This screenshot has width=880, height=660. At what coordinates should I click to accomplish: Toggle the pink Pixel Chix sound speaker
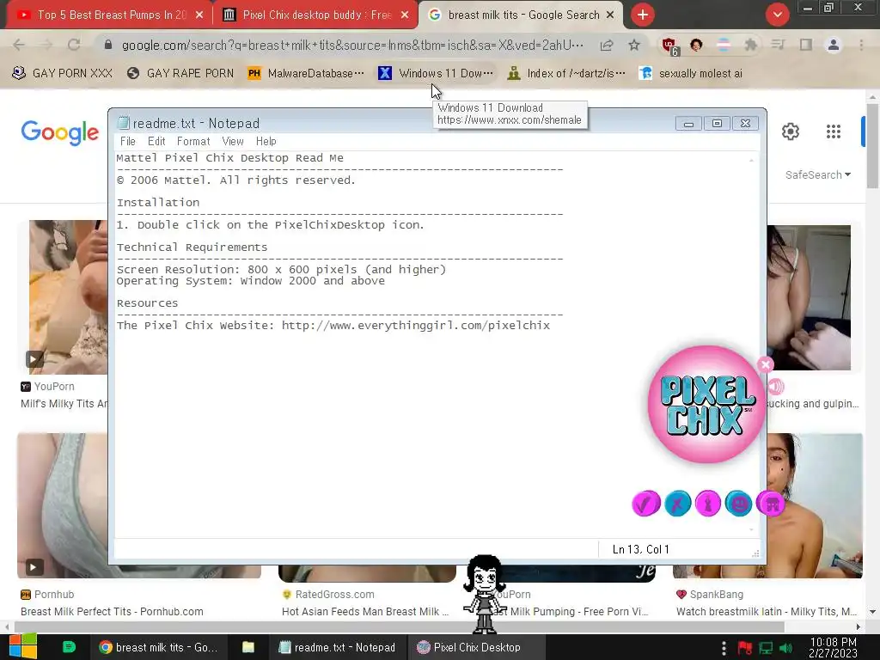coord(776,386)
